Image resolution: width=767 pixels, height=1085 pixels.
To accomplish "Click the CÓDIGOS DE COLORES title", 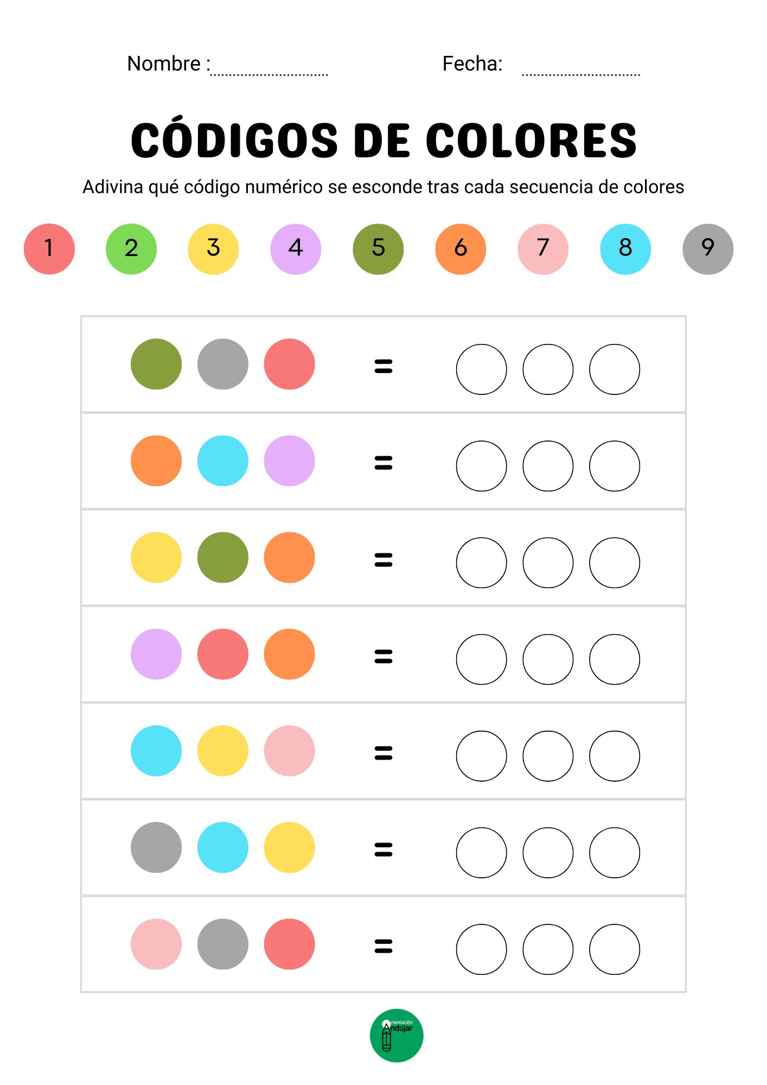I will [383, 140].
